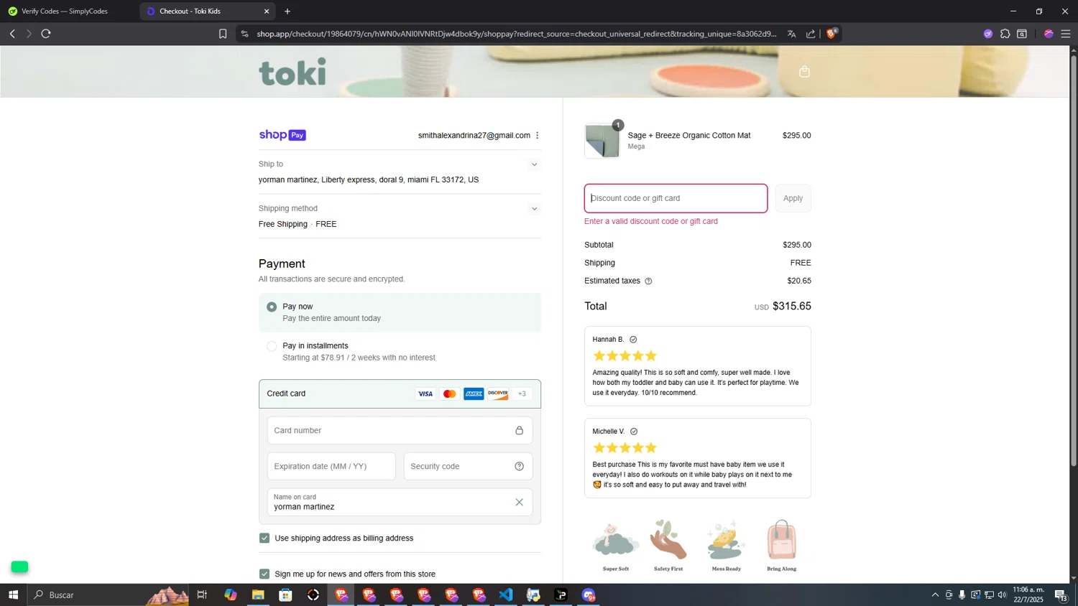The width and height of the screenshot is (1078, 606).
Task: Click the Super Soft feature image
Action: [x=616, y=546]
